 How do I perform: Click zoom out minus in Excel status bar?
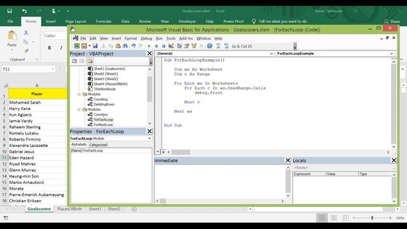pos(354,218)
